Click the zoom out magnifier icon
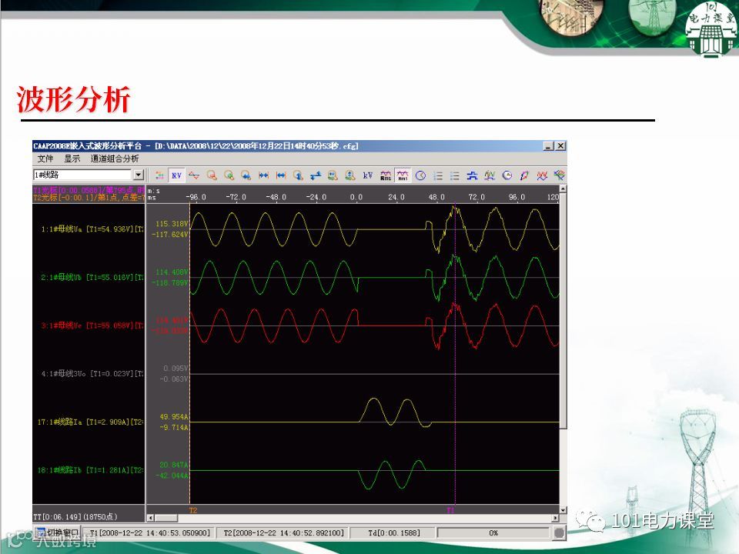The image size is (739, 554). [x=212, y=175]
